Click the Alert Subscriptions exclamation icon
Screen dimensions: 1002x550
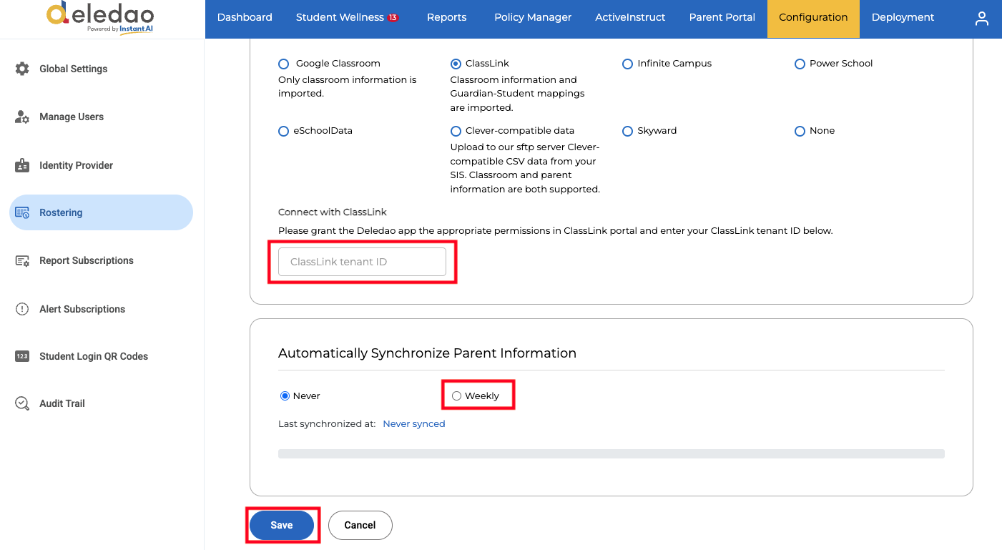[x=22, y=309]
